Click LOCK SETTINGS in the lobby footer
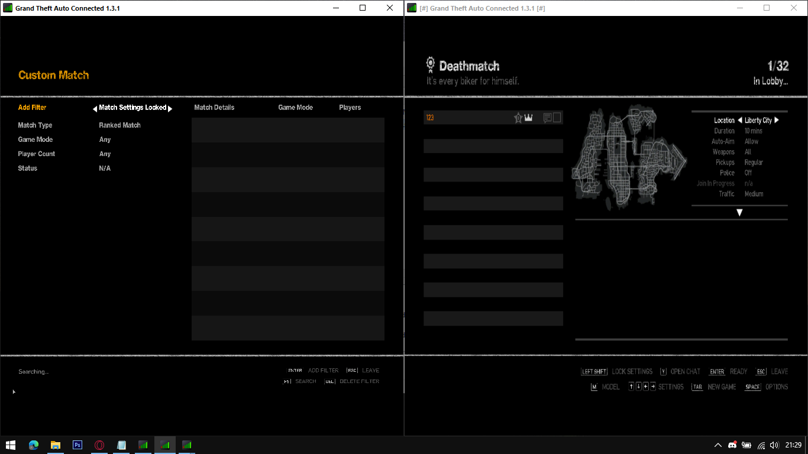The height and width of the screenshot is (454, 808). 632,371
